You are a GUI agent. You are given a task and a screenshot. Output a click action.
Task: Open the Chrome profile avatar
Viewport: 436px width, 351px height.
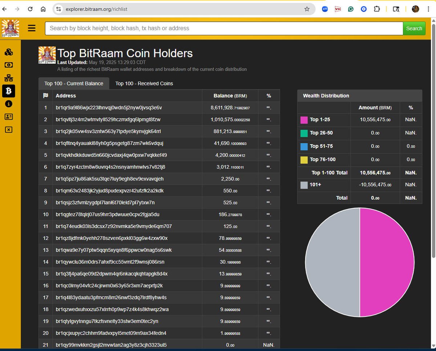(x=416, y=9)
